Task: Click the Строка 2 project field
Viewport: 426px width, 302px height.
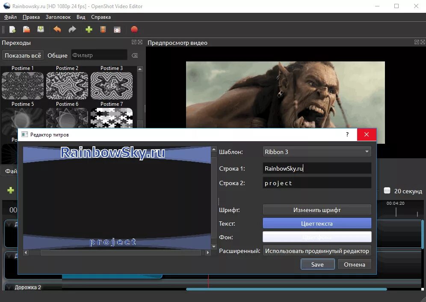Action: point(317,183)
